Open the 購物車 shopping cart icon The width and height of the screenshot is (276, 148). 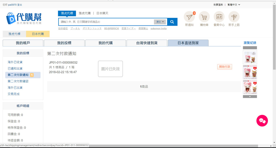pyautogui.click(x=204, y=17)
